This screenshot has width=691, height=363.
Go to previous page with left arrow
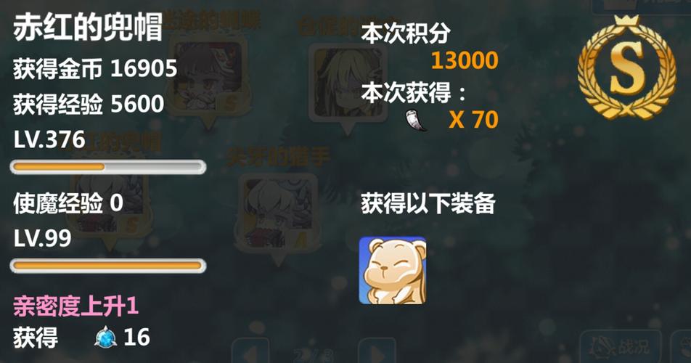click(x=250, y=352)
